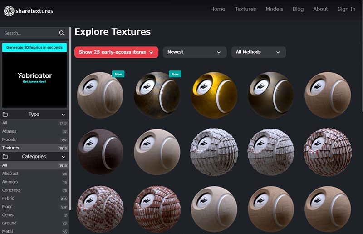Viewport: 363px width, 234px height.
Task: Collapse the Type section chevron
Action: click(63, 115)
